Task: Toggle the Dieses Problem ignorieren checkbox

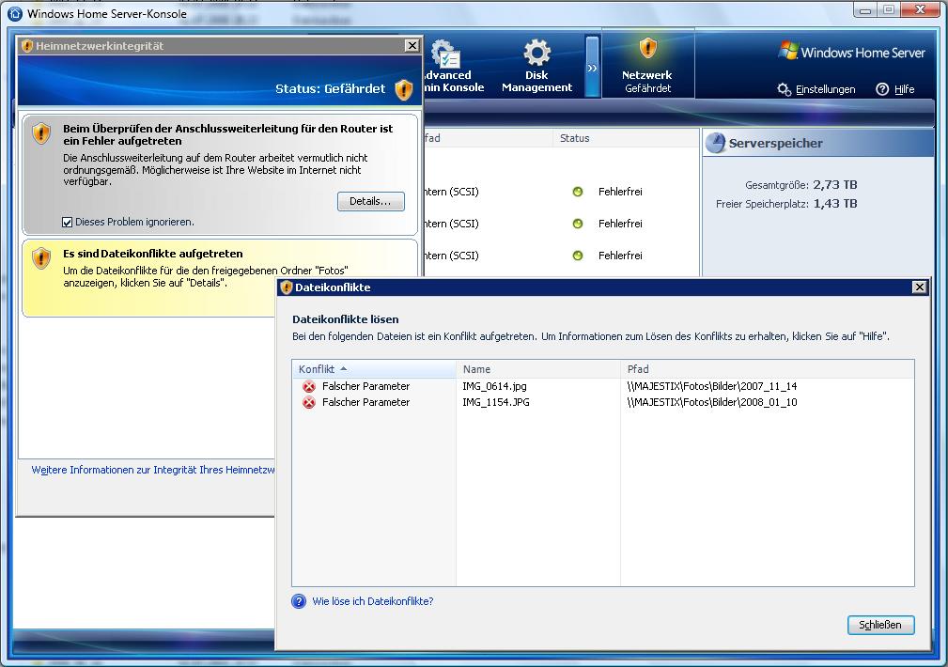Action: click(67, 223)
